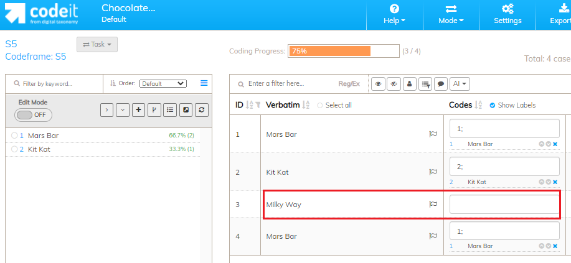Click the 66.7% (2) count text
This screenshot has height=263, width=571.
pos(181,136)
